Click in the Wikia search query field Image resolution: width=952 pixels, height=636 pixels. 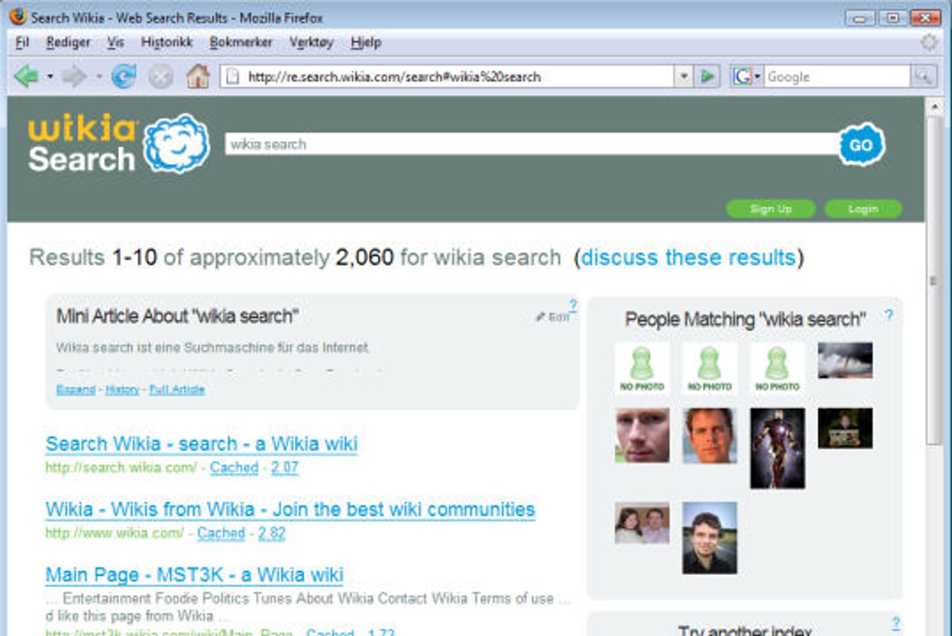[x=532, y=144]
